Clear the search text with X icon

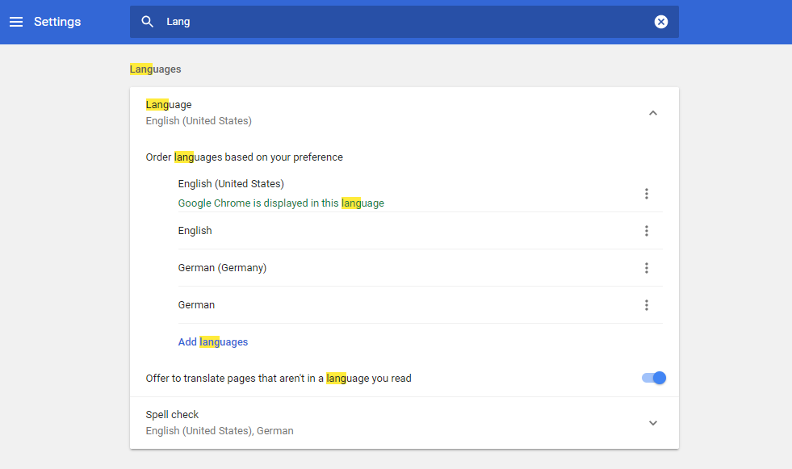click(x=661, y=22)
